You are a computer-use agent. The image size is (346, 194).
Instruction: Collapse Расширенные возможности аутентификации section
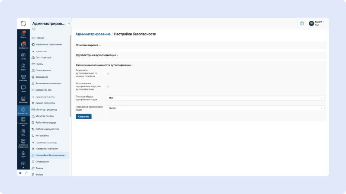pyautogui.click(x=105, y=65)
